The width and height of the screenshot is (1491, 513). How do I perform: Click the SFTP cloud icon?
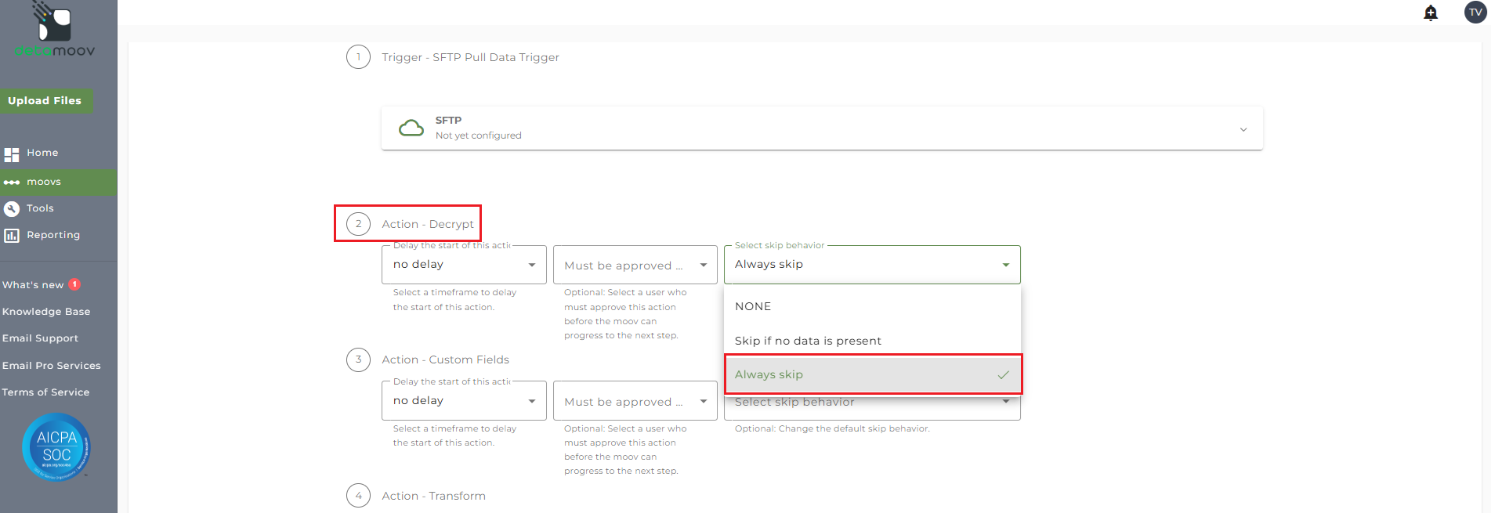[x=411, y=128]
